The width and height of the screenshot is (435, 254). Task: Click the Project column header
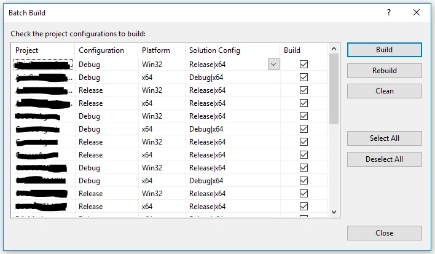tap(43, 50)
